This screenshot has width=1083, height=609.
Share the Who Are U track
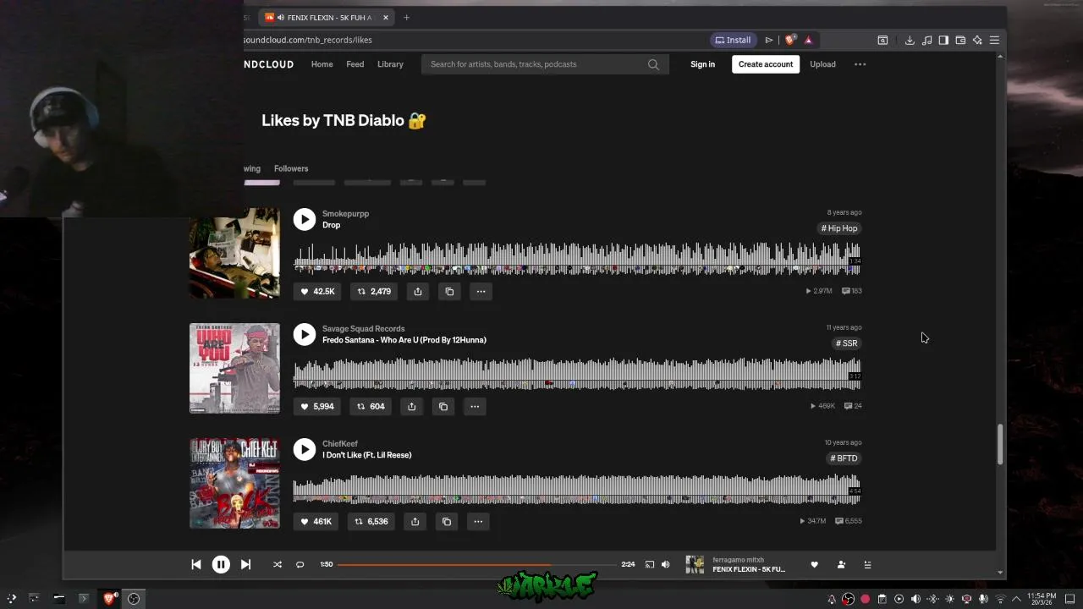pyautogui.click(x=411, y=406)
